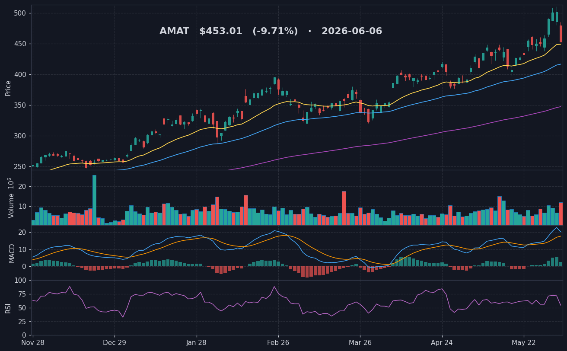The image size is (567, 351).
Task: Click the red volume spike in mid March
Action: tap(344, 208)
